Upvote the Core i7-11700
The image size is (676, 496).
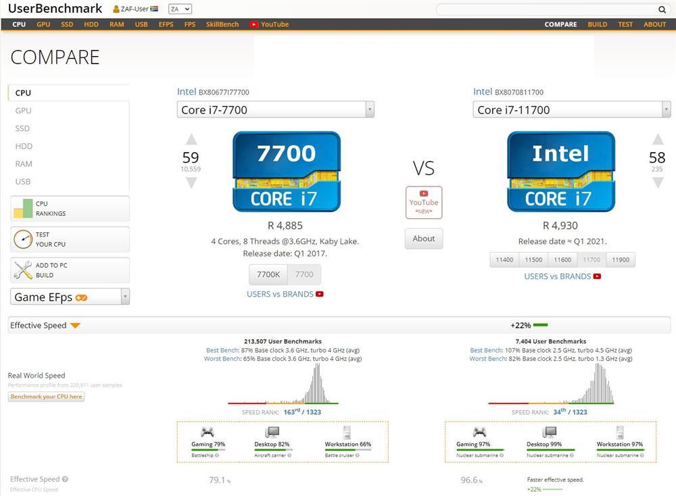click(658, 139)
